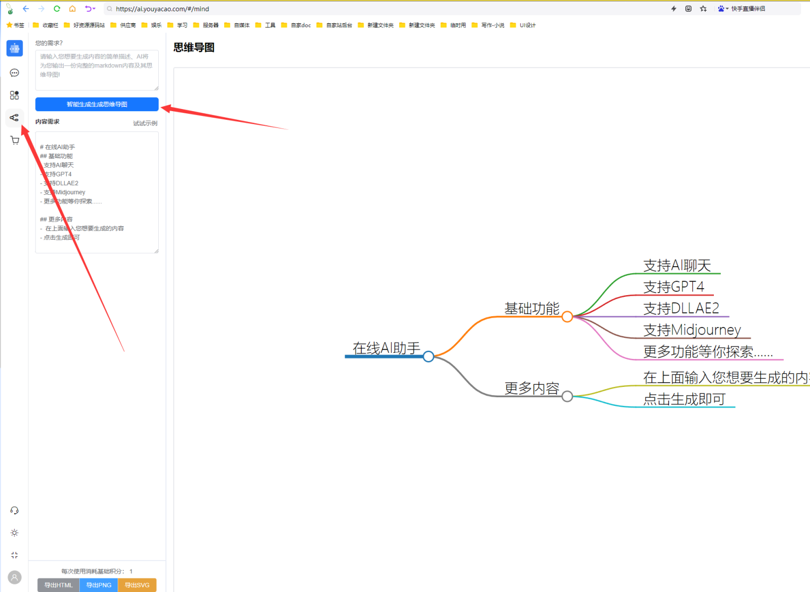Click the browser forward arrow

(x=42, y=9)
